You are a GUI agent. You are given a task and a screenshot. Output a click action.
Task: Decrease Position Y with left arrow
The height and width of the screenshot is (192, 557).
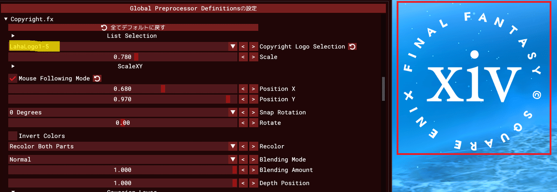click(243, 99)
